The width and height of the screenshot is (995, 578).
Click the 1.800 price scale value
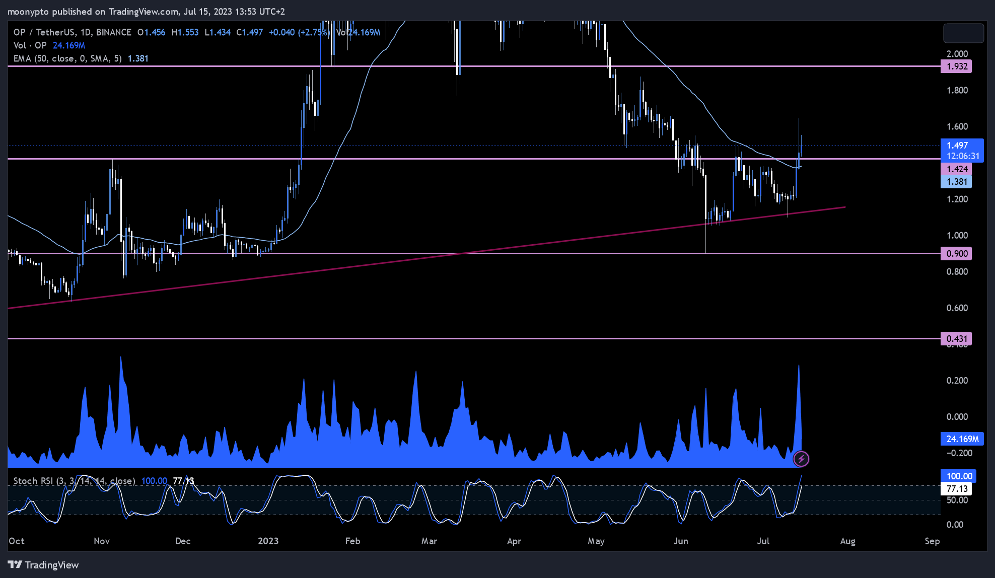957,91
